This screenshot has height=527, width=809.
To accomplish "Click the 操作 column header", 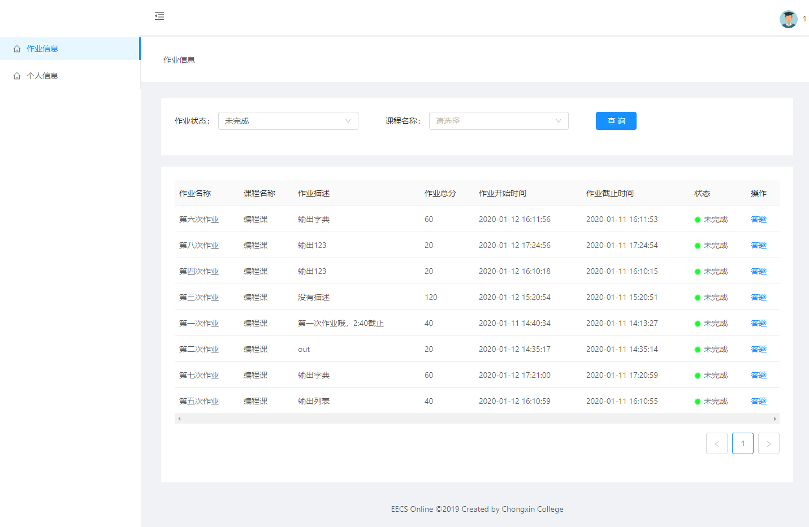I will (759, 193).
